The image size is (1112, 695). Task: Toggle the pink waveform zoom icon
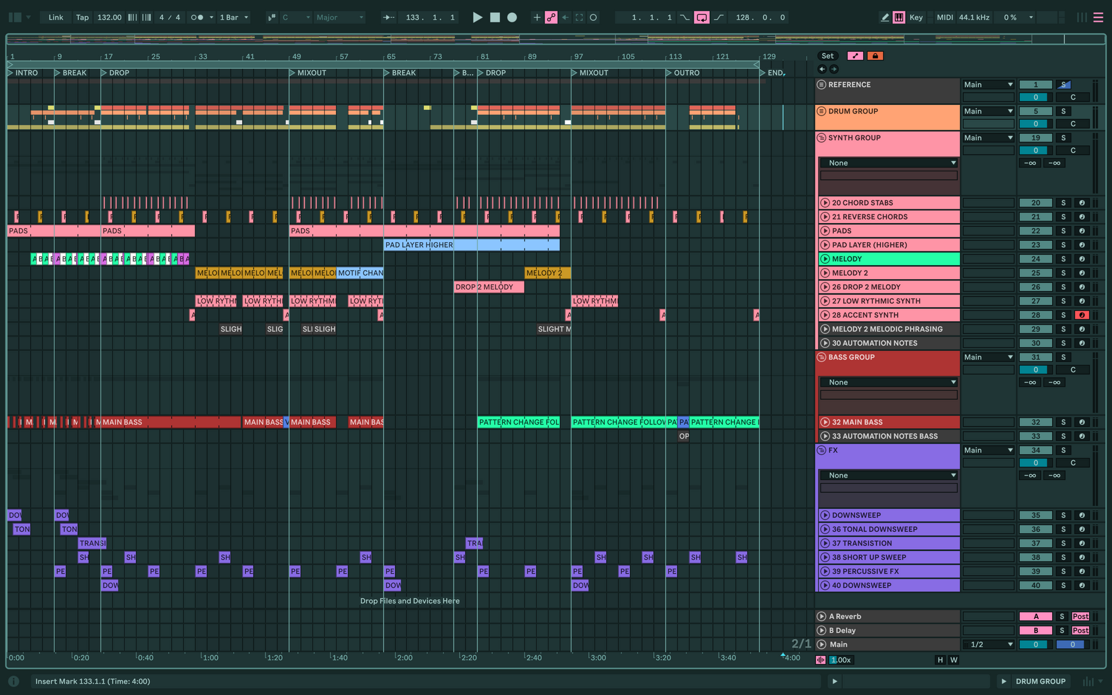[820, 660]
